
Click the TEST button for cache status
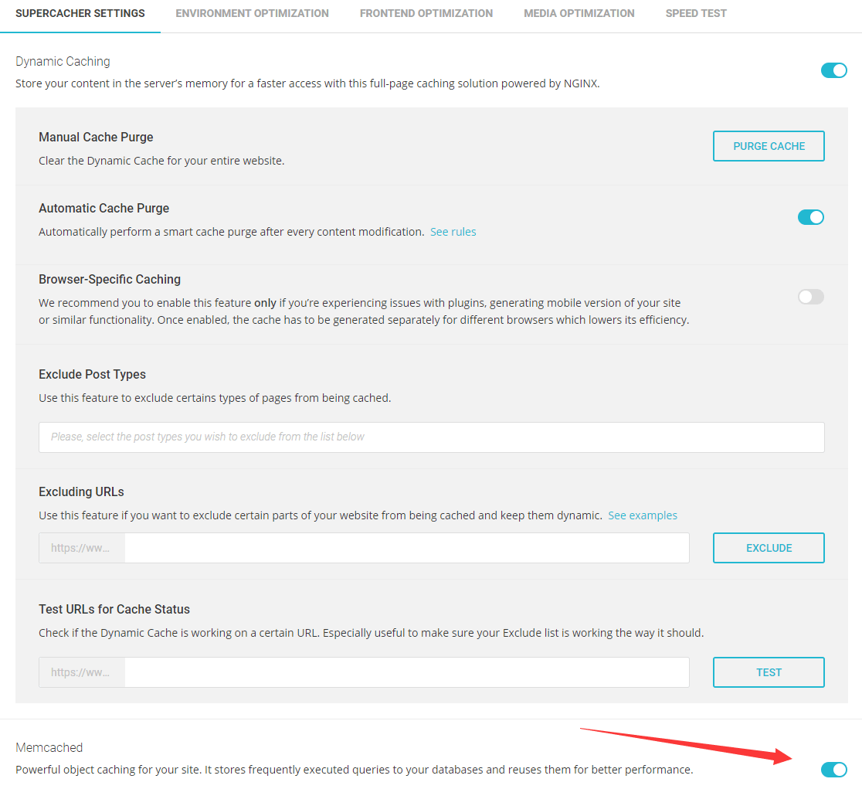coord(768,672)
